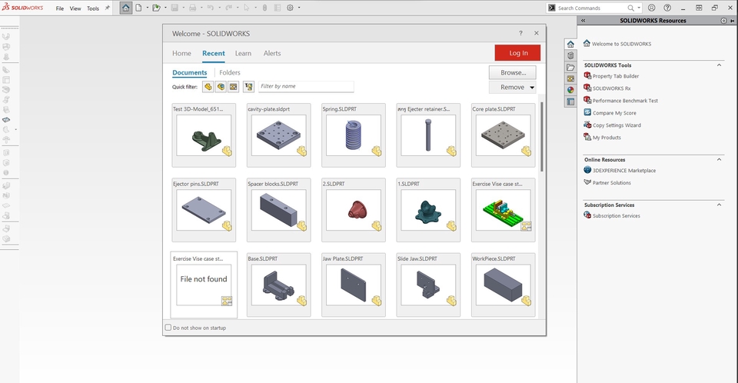This screenshot has width=738, height=383.
Task: Open the Partner Solutions link
Action: coord(611,183)
